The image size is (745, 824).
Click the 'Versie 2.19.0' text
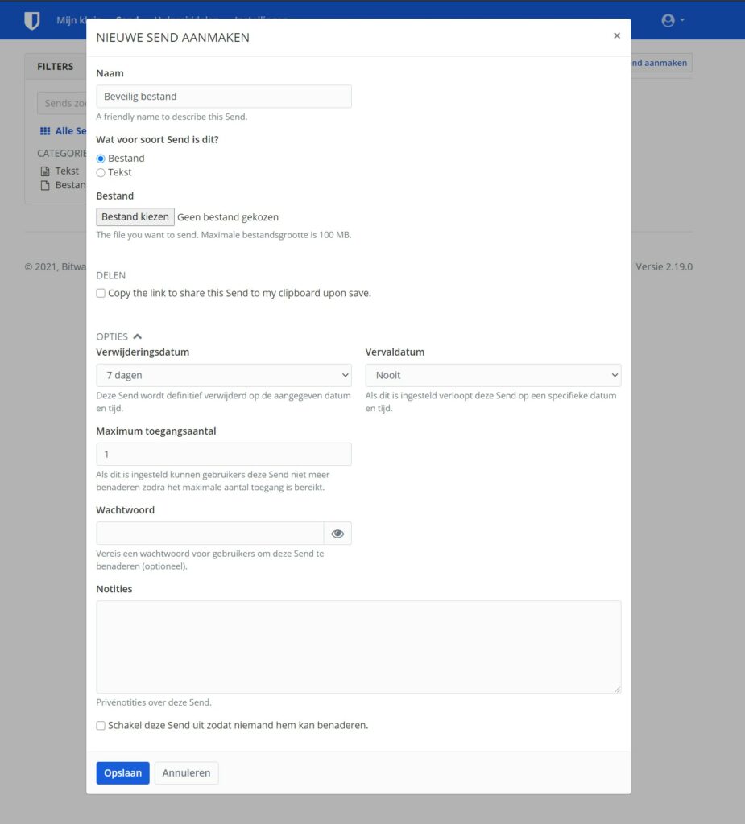coord(664,267)
